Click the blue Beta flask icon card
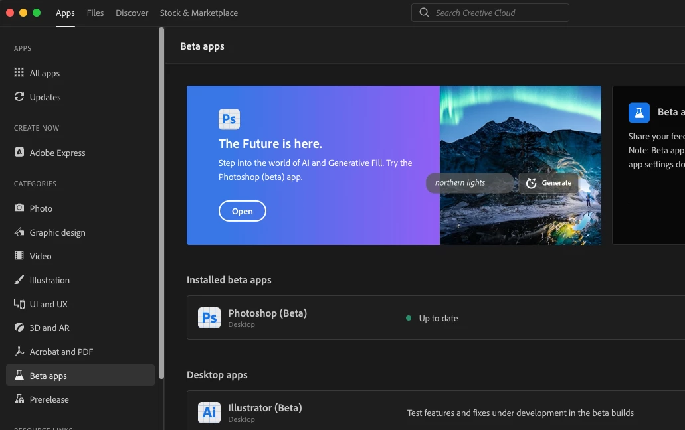The image size is (685, 430). [638, 113]
